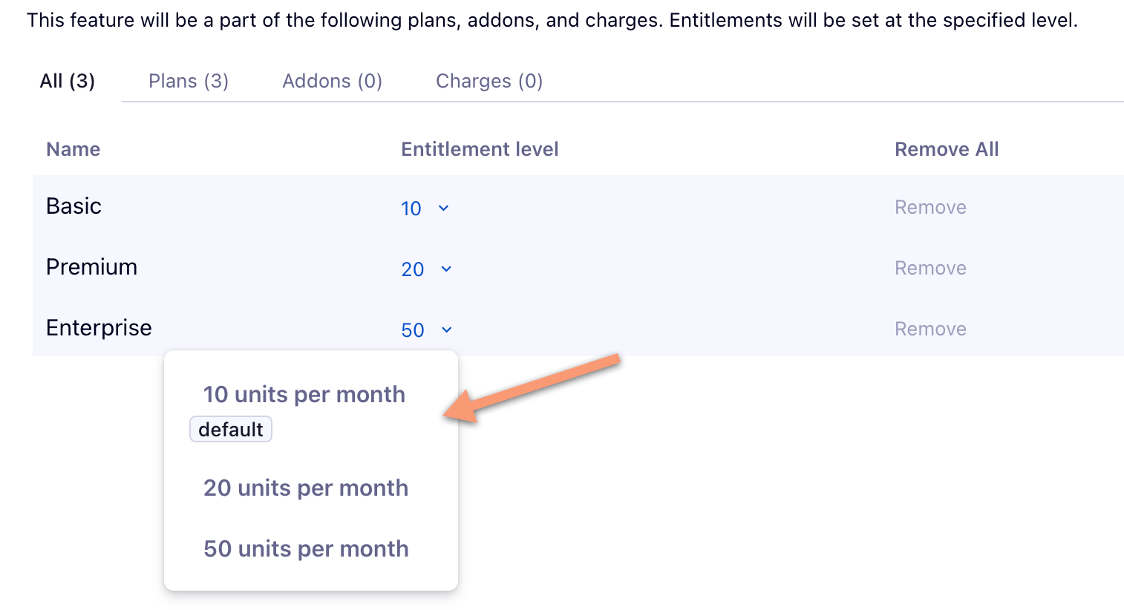Click the Premium entitlement value 20
1124x610 pixels.
413,269
